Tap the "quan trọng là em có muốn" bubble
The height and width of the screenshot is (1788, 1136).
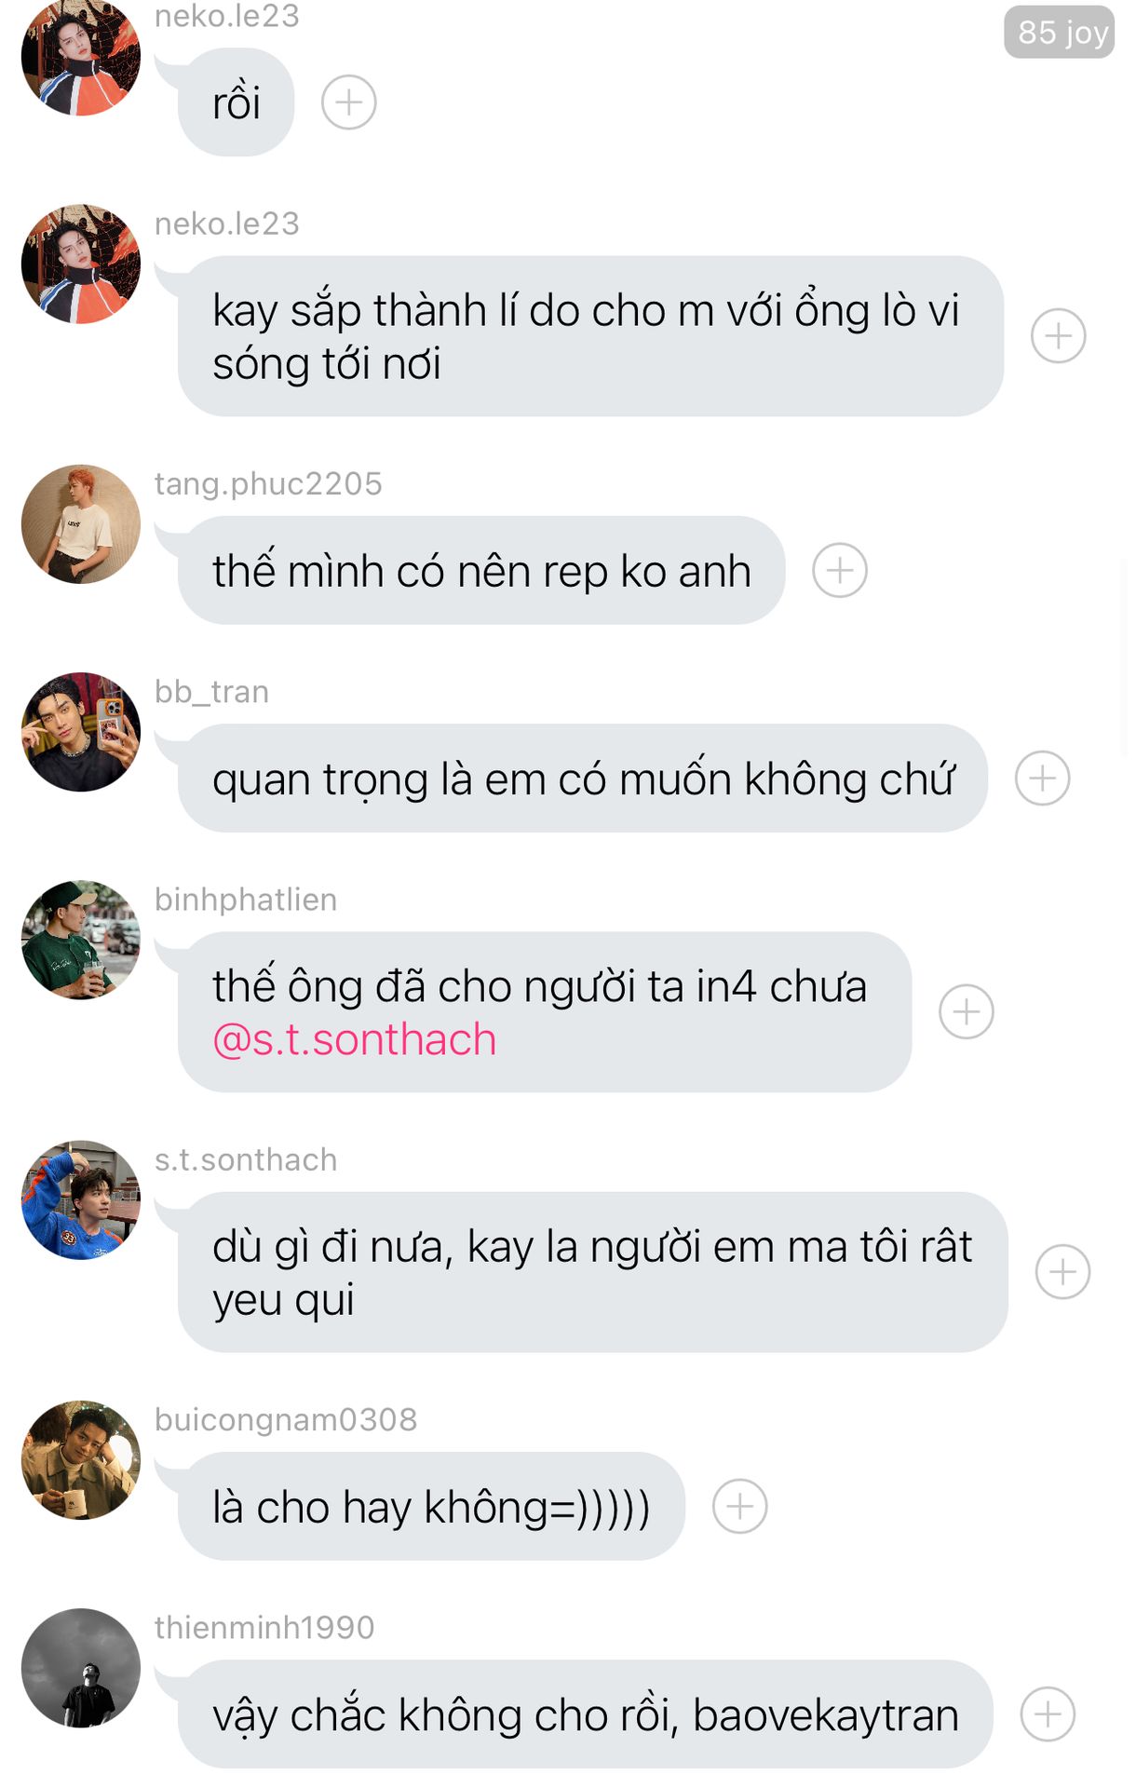582,779
